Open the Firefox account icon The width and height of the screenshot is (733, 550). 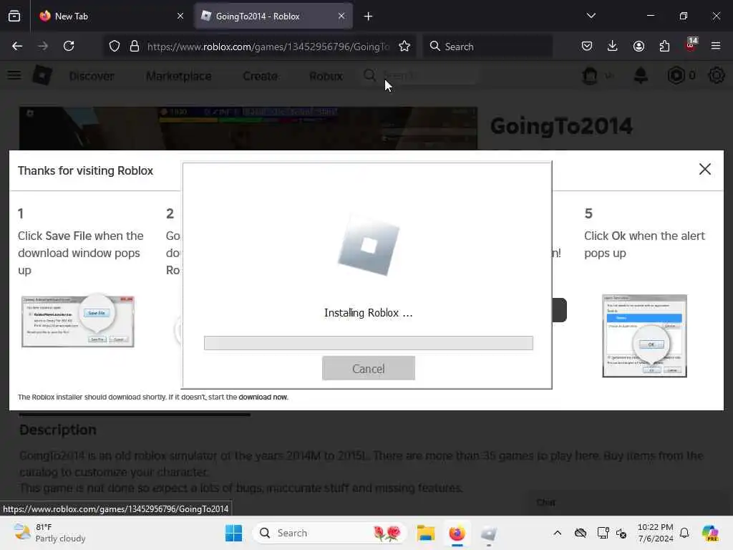tap(639, 46)
